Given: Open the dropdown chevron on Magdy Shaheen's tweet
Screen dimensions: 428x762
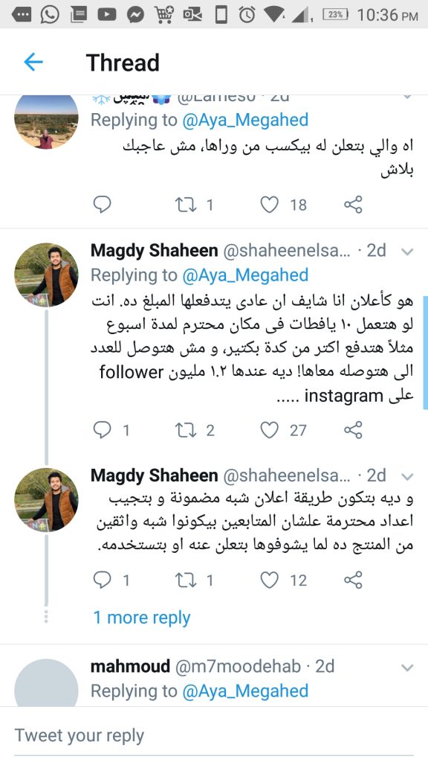Looking at the screenshot, I should click(x=407, y=252).
